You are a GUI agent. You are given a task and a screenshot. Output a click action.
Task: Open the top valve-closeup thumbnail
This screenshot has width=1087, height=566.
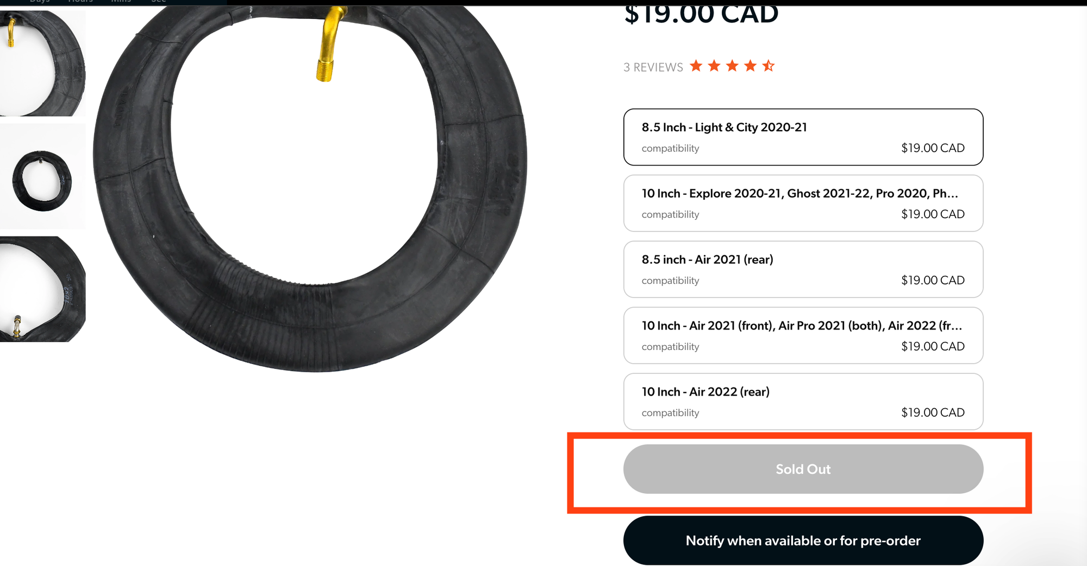click(42, 63)
